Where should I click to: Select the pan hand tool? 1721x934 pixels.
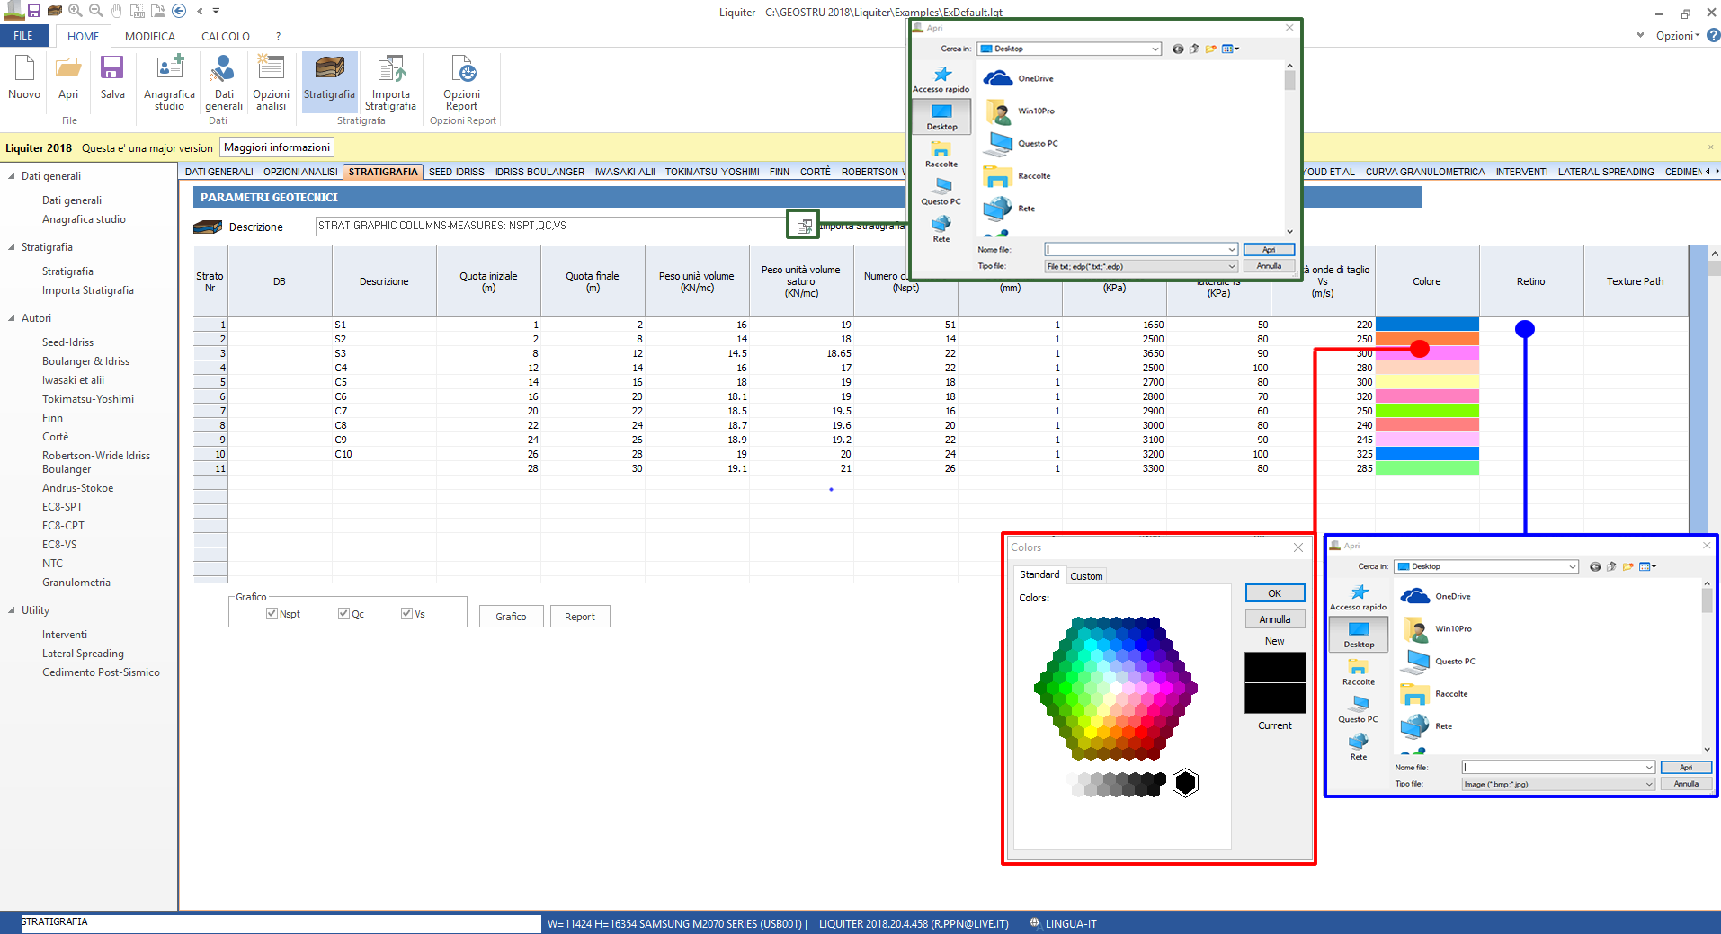click(117, 11)
